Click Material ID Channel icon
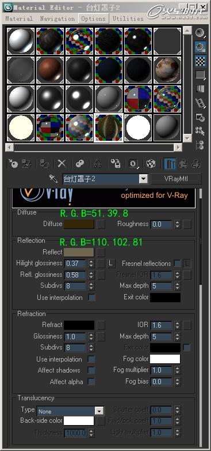211x451 pixels. [133, 164]
